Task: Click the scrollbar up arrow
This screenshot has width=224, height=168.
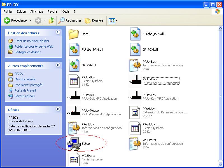Action: point(220,28)
